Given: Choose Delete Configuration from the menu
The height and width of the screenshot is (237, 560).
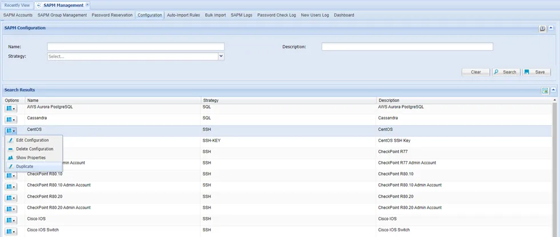Looking at the screenshot, I should click(34, 149).
